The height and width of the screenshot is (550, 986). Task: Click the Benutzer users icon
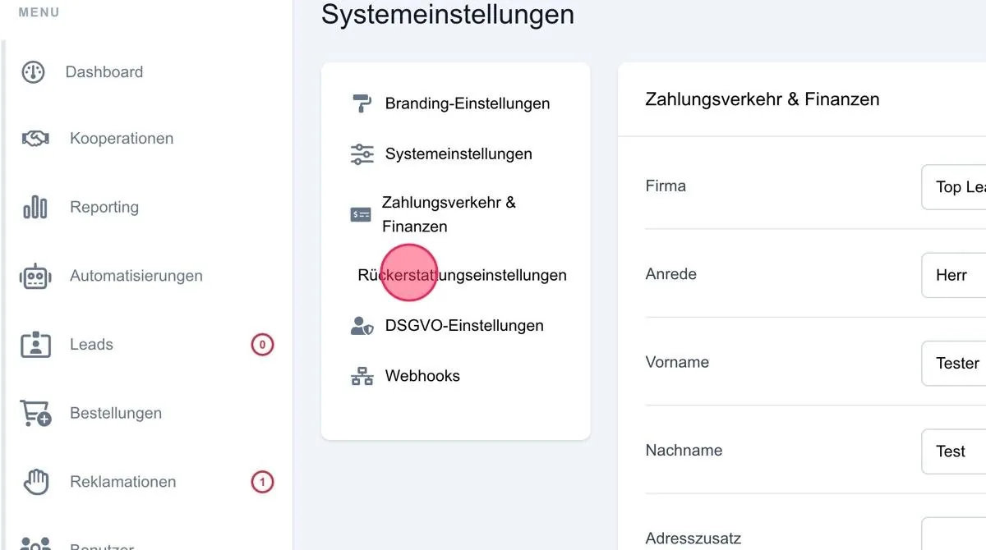pos(35,543)
